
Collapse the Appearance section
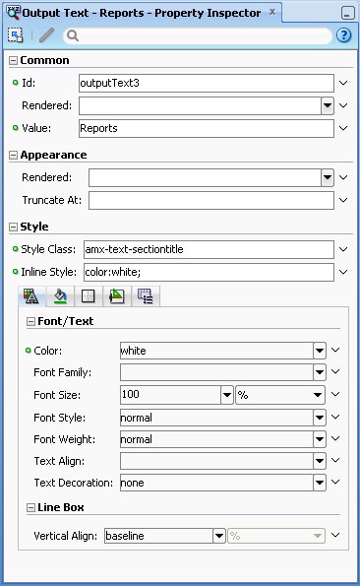click(13, 155)
